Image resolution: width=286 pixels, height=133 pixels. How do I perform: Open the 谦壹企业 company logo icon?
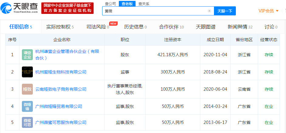(x=27, y=55)
